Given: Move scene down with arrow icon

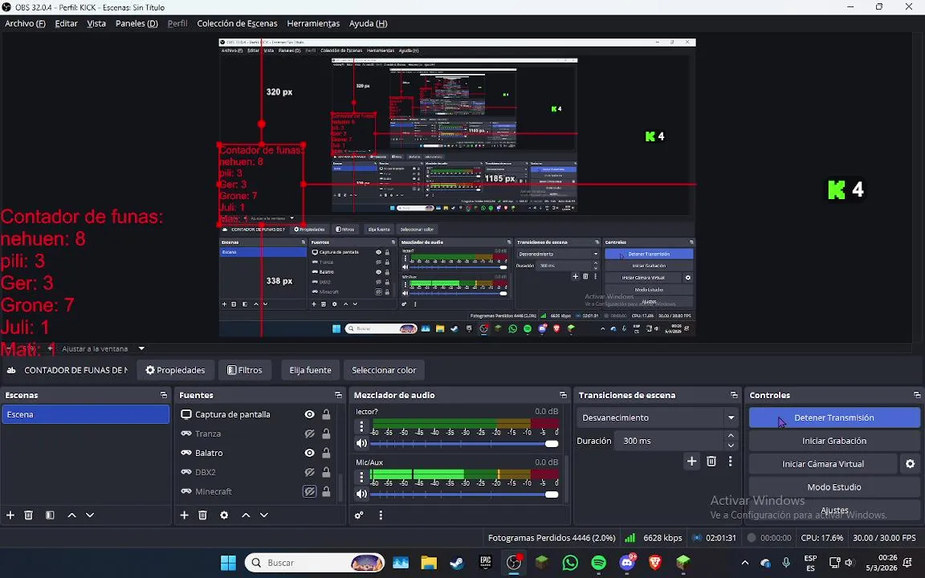Looking at the screenshot, I should [x=90, y=515].
